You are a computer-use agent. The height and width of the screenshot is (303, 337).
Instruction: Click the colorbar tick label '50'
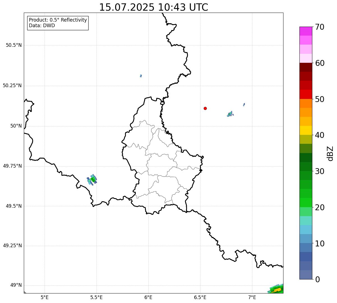[320, 99]
